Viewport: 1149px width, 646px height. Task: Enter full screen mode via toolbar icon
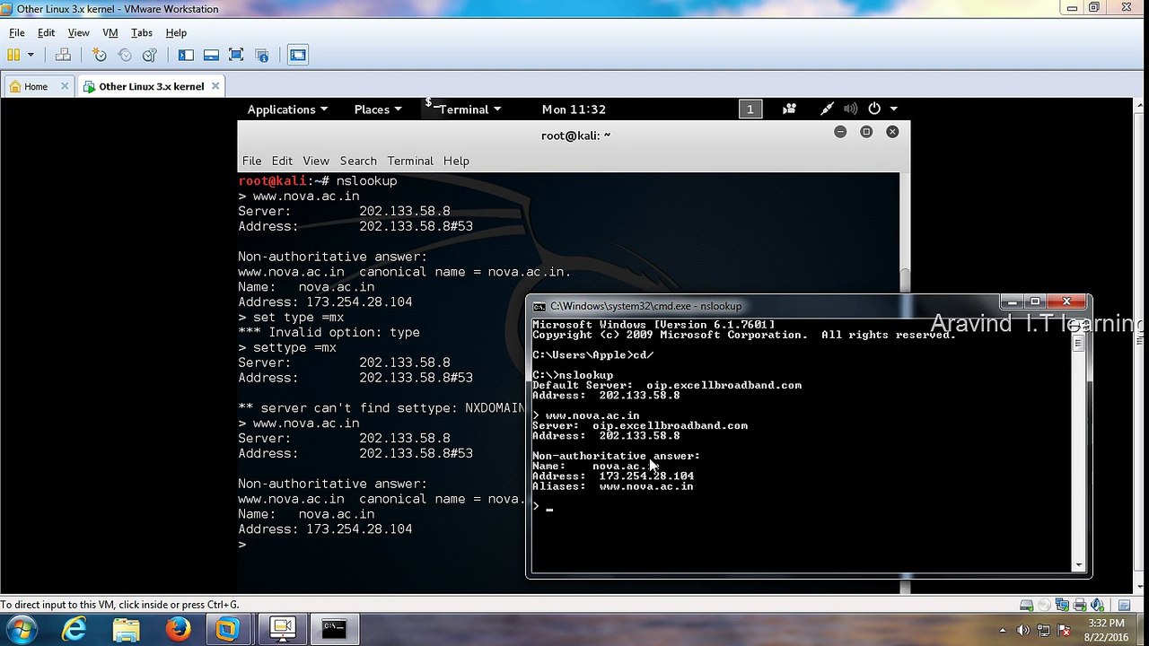click(x=236, y=55)
